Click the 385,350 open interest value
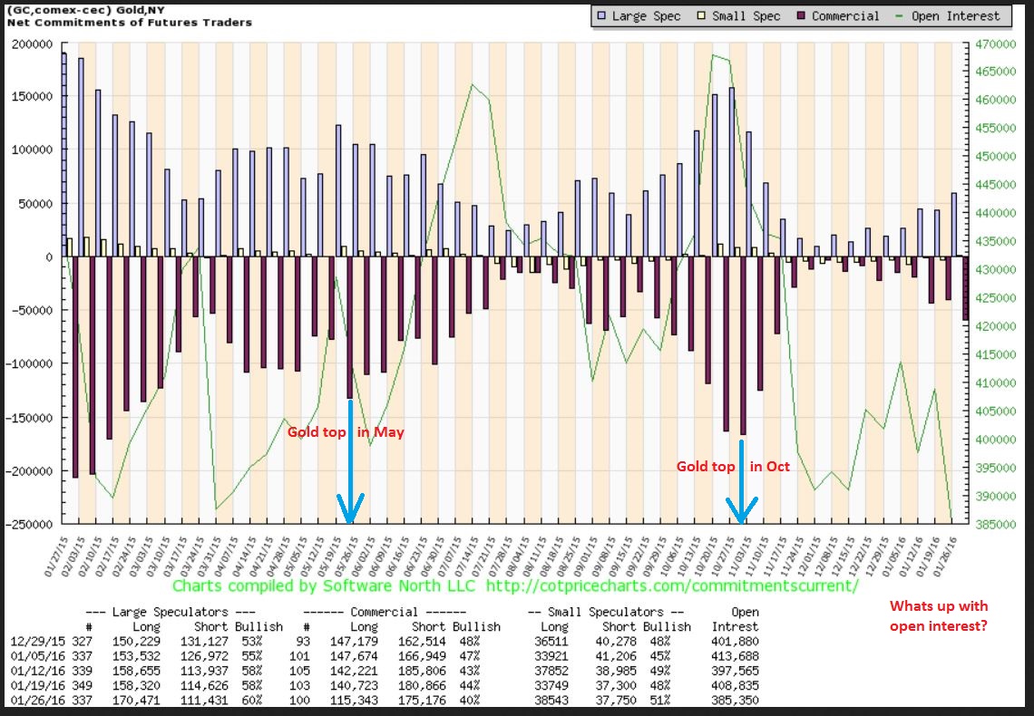The image size is (1034, 716). point(733,701)
